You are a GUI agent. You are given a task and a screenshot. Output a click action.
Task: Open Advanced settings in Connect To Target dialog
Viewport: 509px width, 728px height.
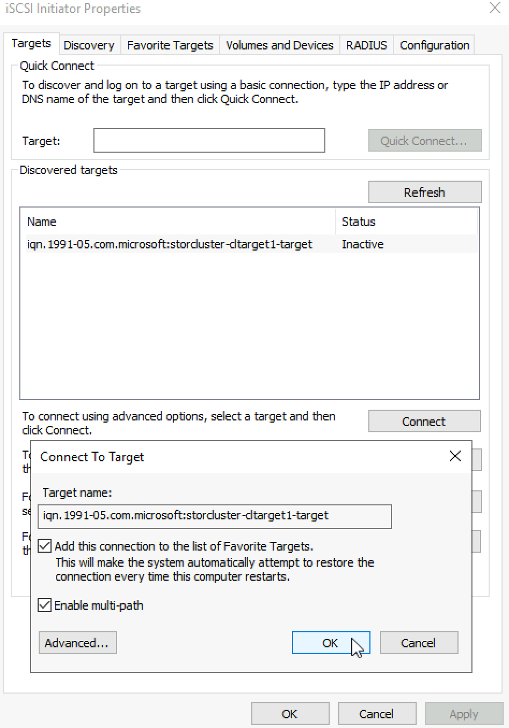77,643
